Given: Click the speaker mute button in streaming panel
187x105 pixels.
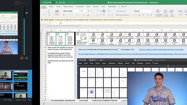Looking at the screenshot, I should tap(22, 58).
